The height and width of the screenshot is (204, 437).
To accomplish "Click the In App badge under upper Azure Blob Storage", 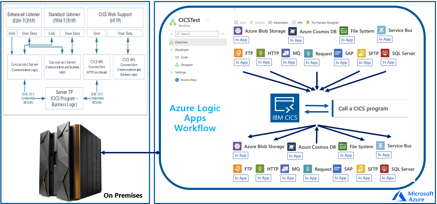I will coord(241,40).
